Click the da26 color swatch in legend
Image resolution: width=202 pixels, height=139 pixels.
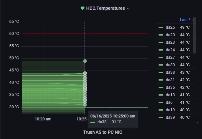tap(161, 27)
